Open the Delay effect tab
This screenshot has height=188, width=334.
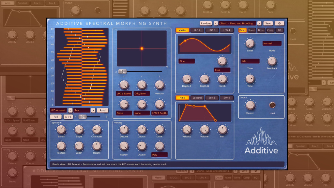[x=242, y=30]
